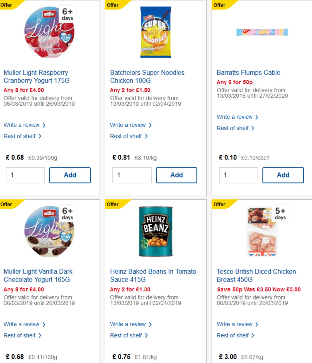Open the Barratts Flumps Cable product link
Screen dimensions: 312x363
[249, 73]
